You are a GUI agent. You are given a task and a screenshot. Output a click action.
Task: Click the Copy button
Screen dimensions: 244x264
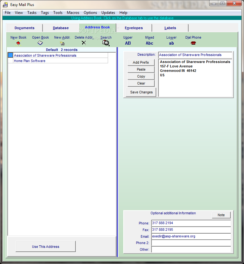(x=141, y=76)
